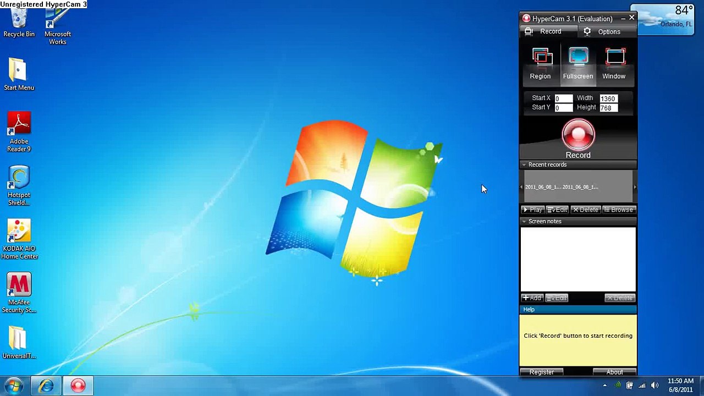Open the network signal tray icon

[x=642, y=386]
